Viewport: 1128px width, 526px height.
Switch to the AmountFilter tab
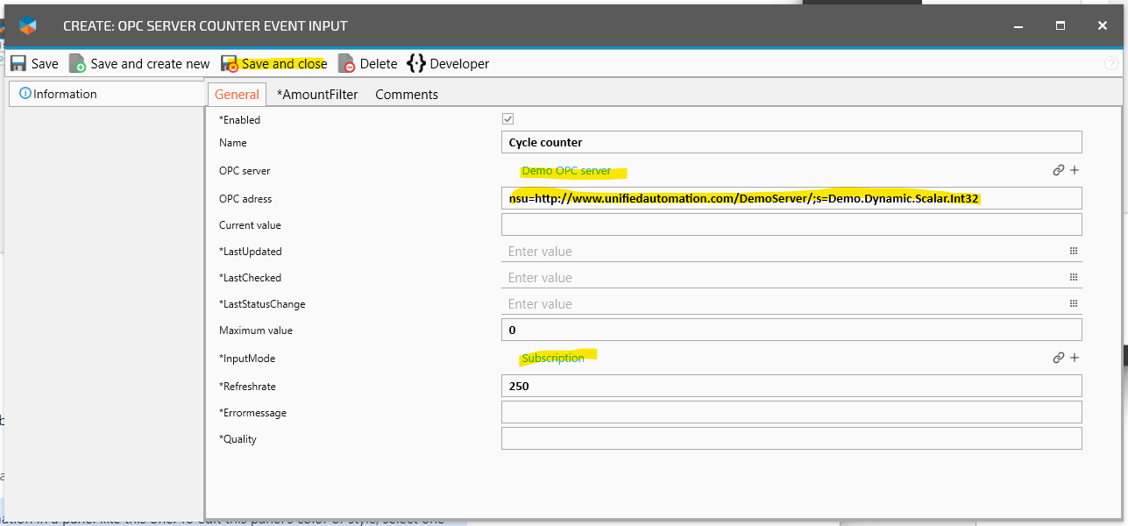[x=317, y=95]
